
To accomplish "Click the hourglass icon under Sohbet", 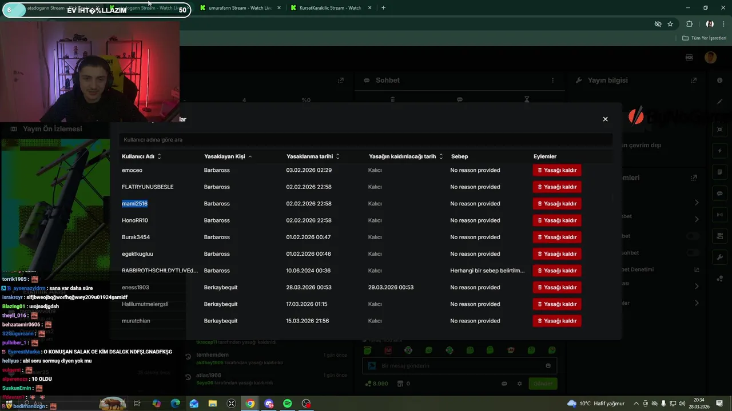I will [x=527, y=99].
